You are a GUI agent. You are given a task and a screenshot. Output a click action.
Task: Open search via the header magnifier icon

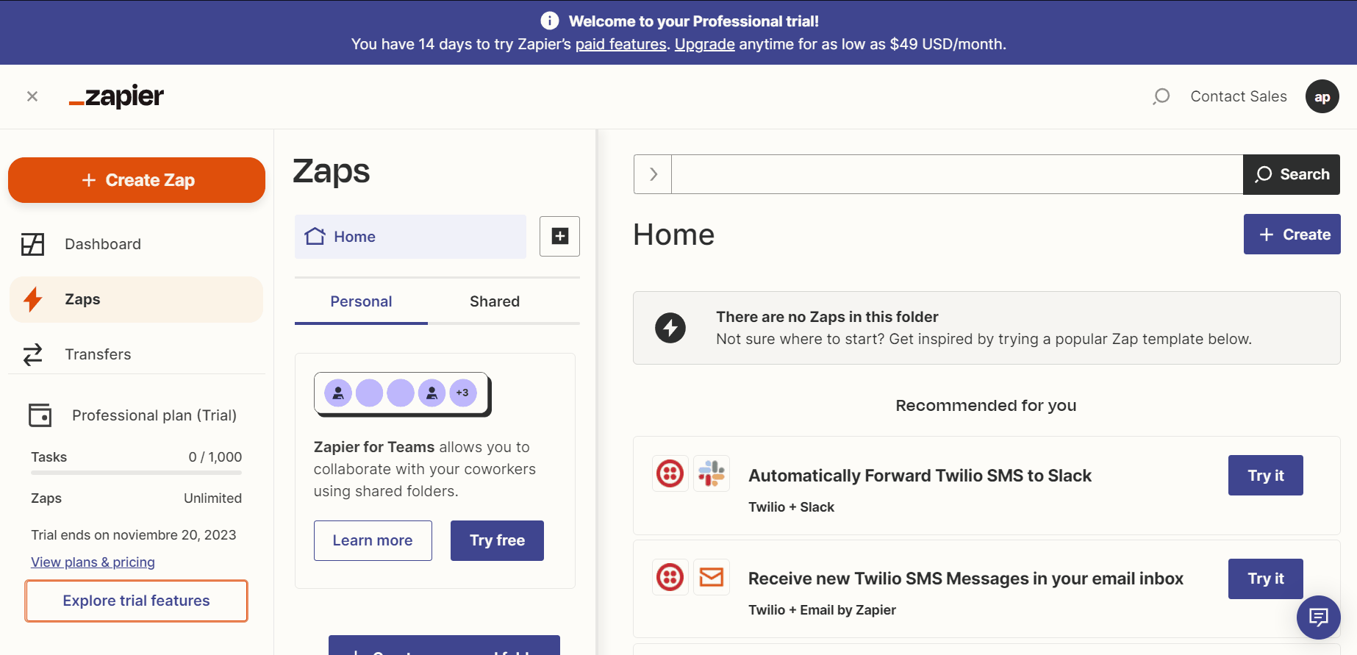pos(1161,96)
